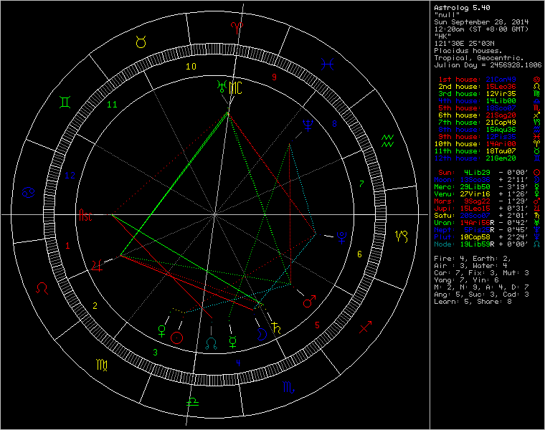Click house number 7 in the wheel
The image size is (545, 430).
[x=361, y=183]
